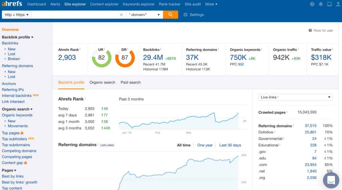
Task: Open the http + https protocol dropdown
Action: (x=17, y=15)
